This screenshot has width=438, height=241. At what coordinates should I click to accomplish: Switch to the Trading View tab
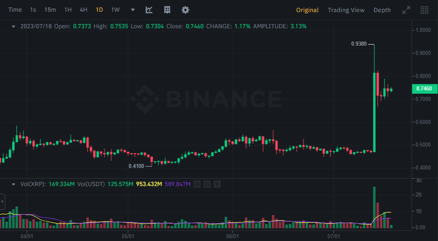[346, 10]
